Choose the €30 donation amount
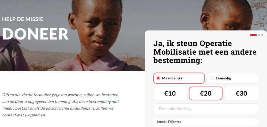This screenshot has height=127, width=267. tap(241, 93)
